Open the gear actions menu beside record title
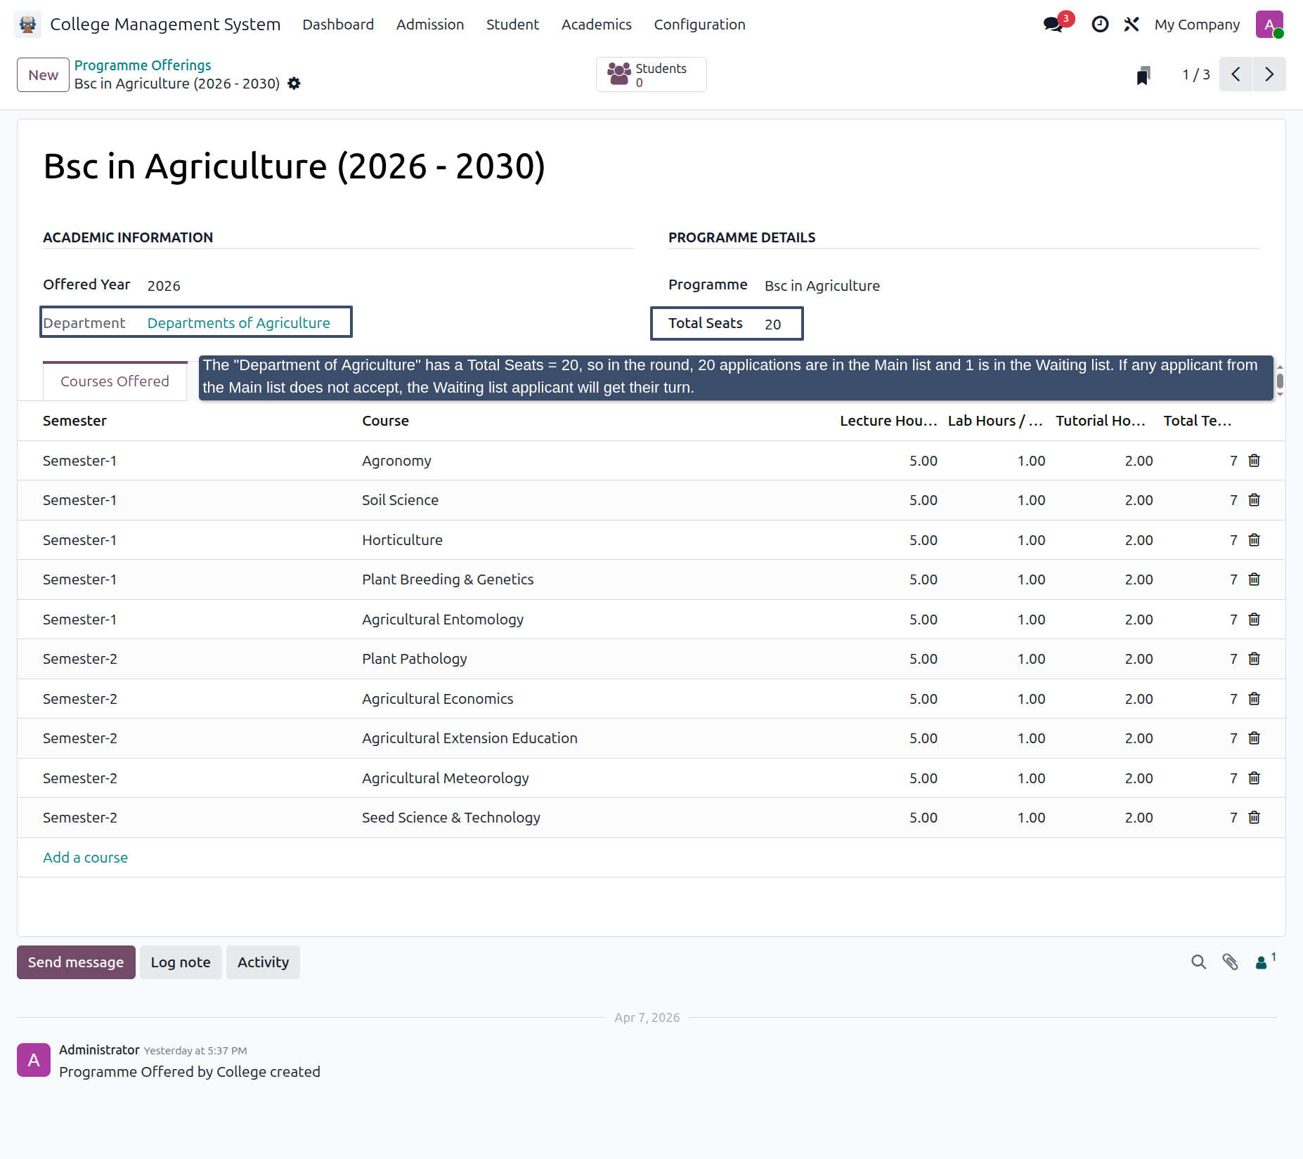Image resolution: width=1303 pixels, height=1159 pixels. (x=294, y=84)
